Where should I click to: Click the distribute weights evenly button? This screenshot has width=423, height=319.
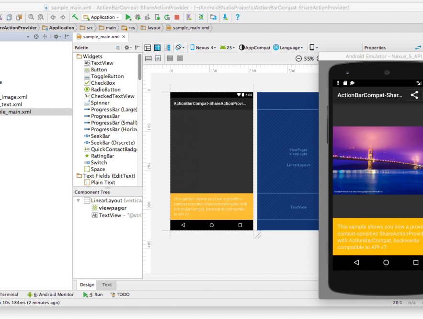170,58
